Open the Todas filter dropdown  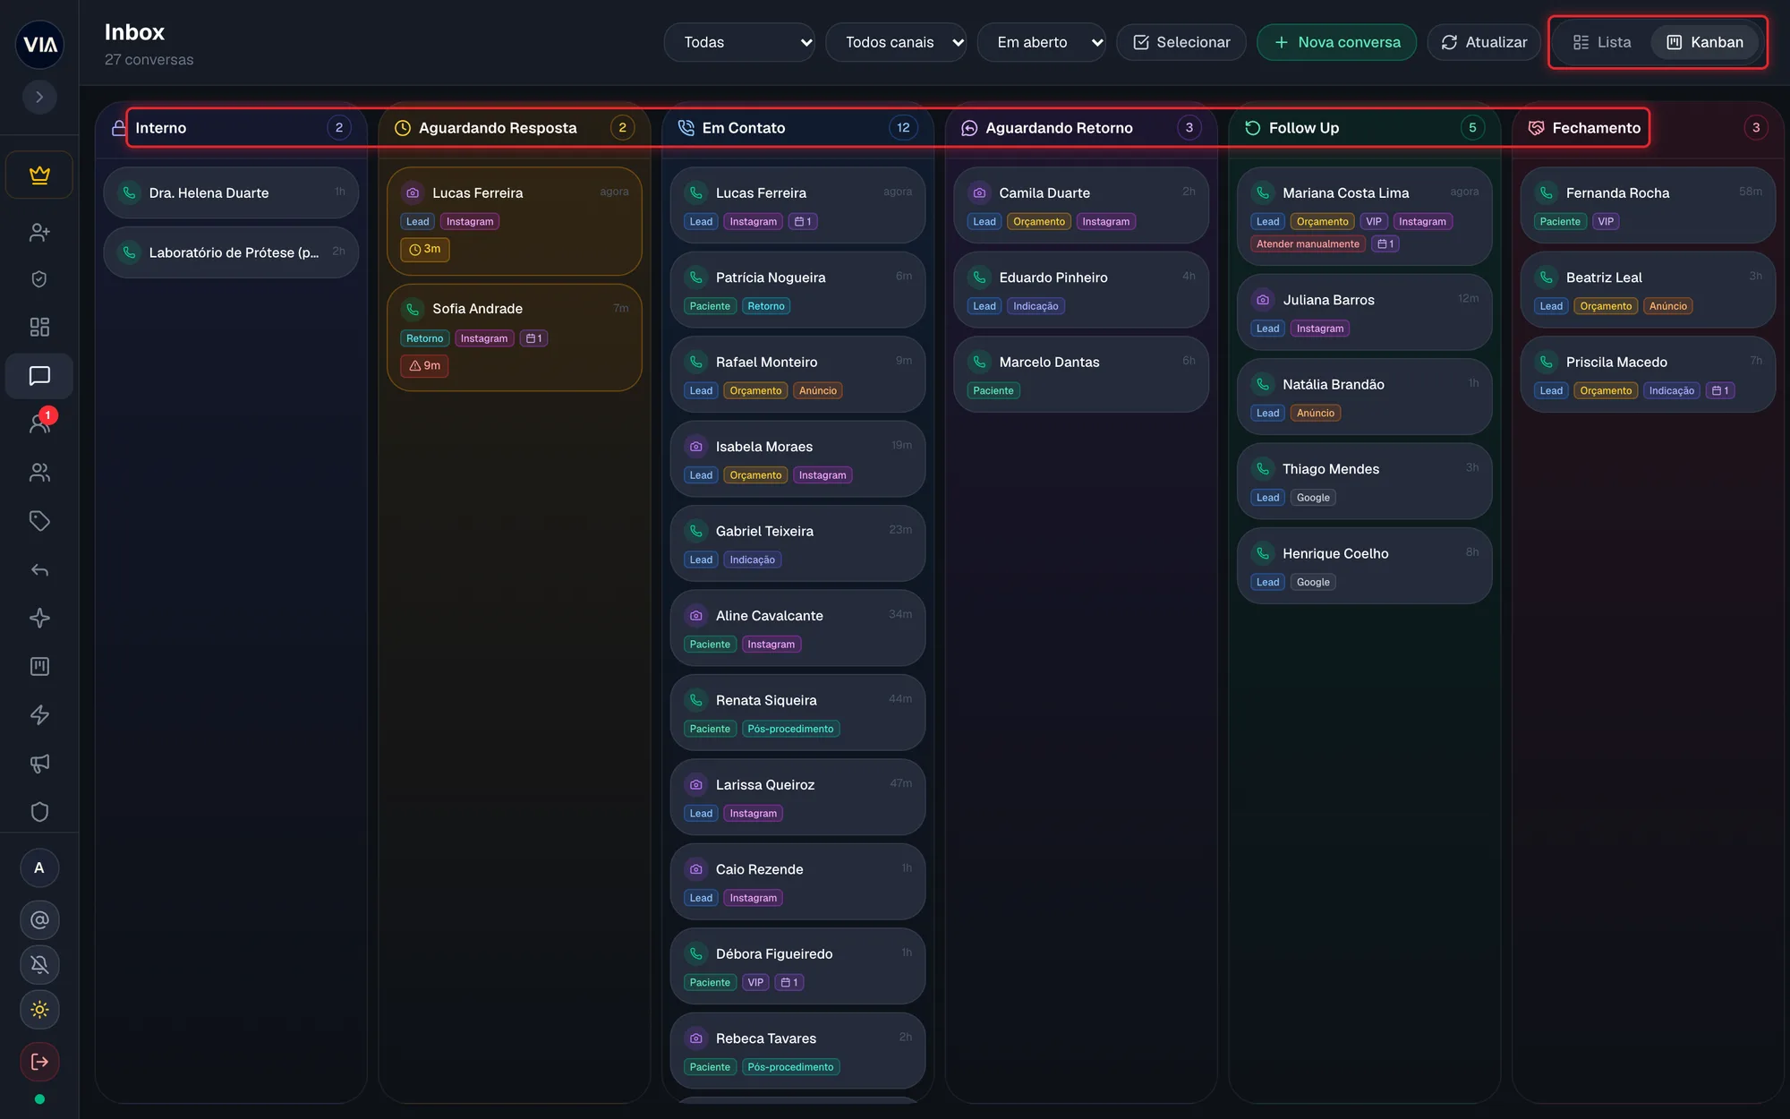pyautogui.click(x=739, y=42)
